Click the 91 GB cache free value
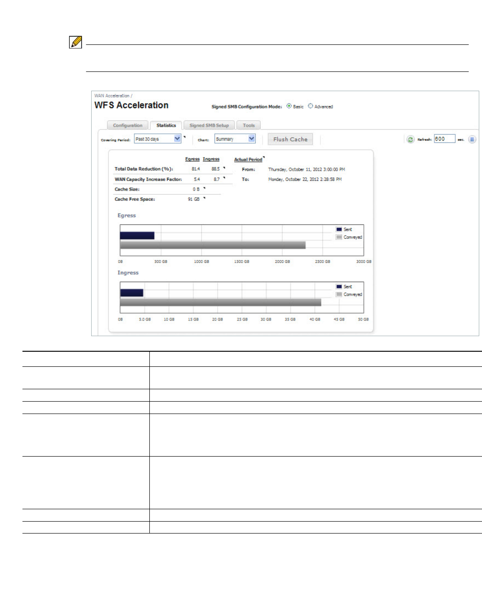Viewport: 482px width, 610px height. point(194,199)
